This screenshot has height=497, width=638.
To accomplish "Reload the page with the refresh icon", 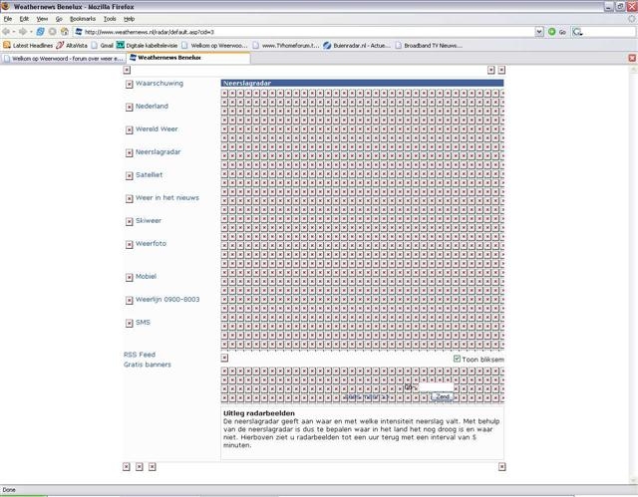I will point(40,31).
